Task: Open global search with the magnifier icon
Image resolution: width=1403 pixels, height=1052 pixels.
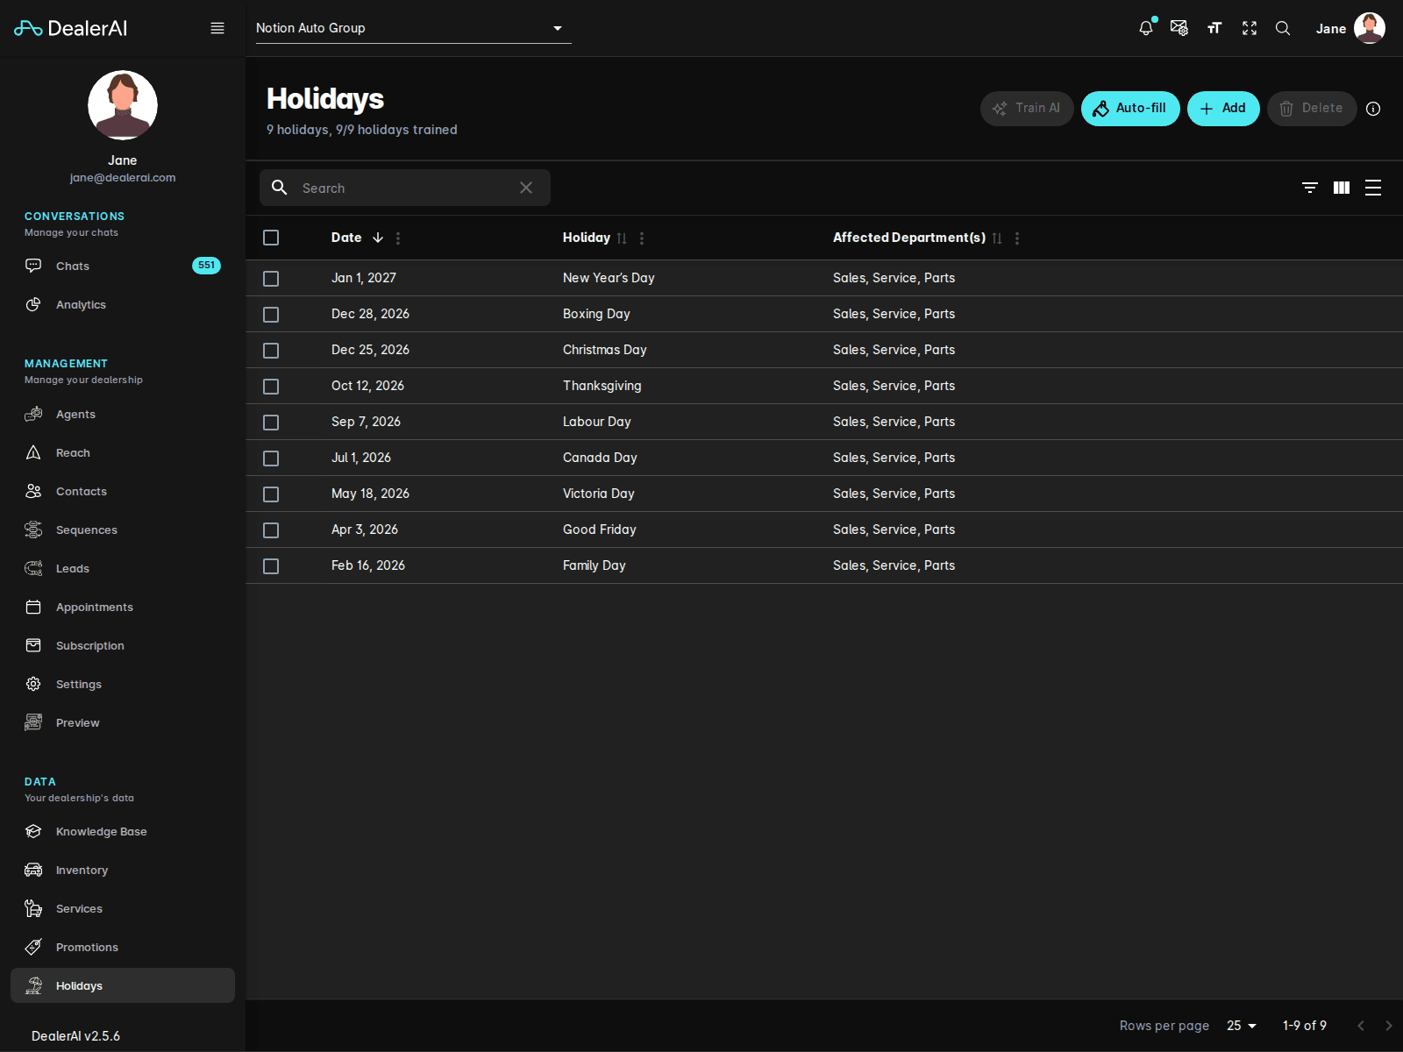Action: click(1283, 28)
